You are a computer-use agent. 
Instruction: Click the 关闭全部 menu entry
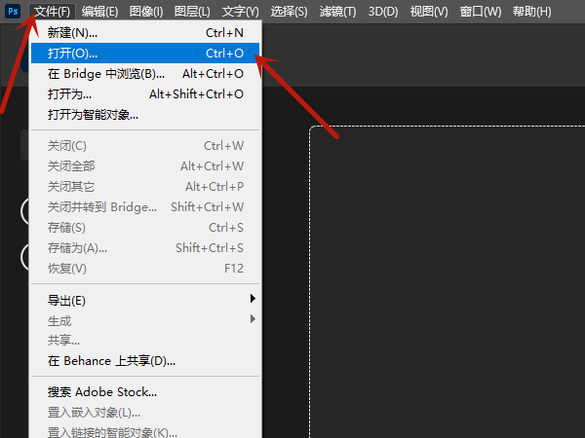pyautogui.click(x=145, y=166)
